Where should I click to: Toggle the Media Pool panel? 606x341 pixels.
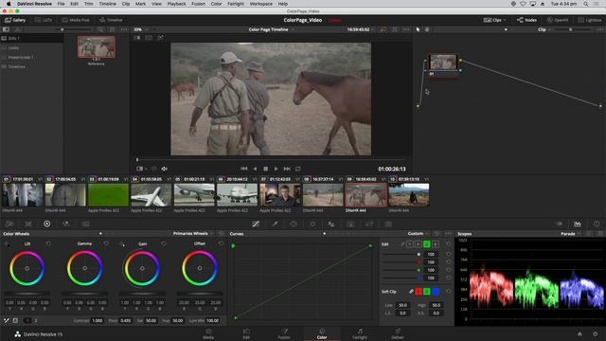coord(76,20)
